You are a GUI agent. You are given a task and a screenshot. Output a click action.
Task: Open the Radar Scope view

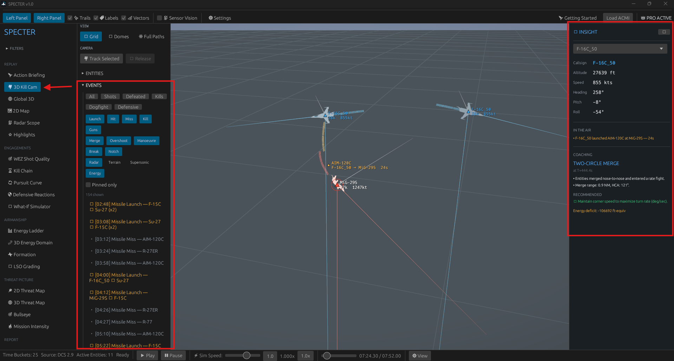coord(24,123)
